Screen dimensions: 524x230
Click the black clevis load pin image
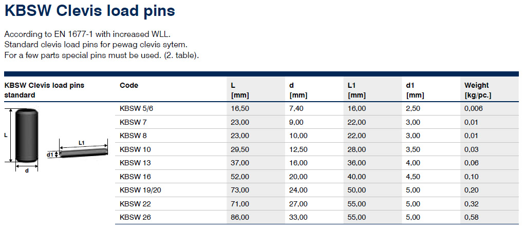pos(26,136)
